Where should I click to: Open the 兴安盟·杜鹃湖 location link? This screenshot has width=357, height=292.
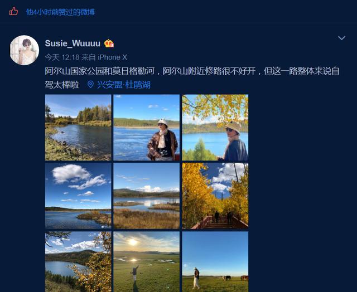point(124,85)
